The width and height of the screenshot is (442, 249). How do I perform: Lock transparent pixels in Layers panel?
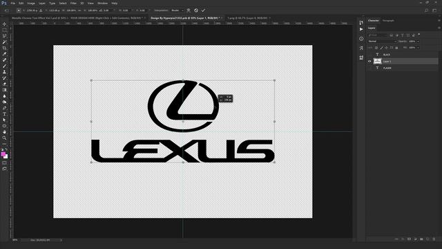point(376,48)
